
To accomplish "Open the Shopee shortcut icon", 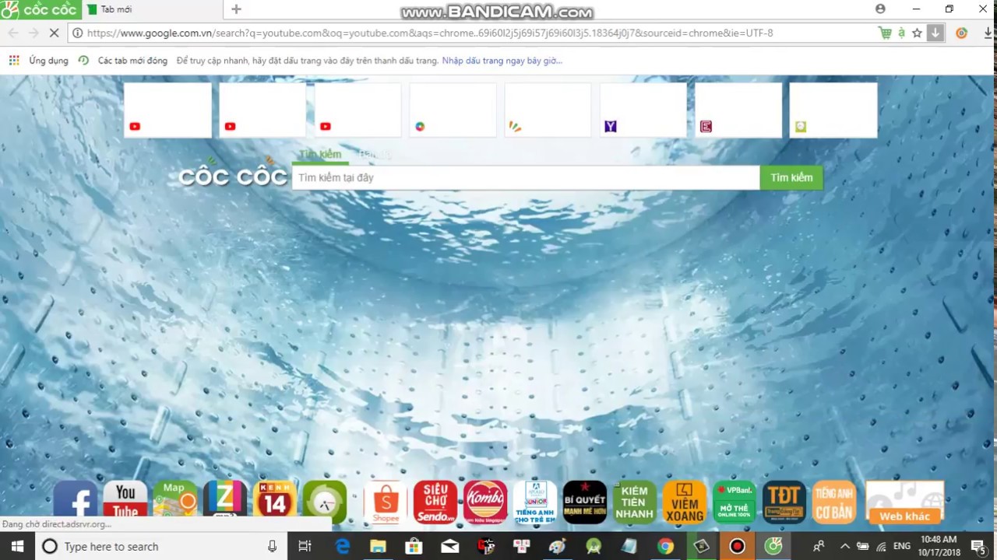I will pyautogui.click(x=386, y=502).
